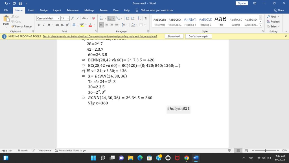This screenshot has width=289, height=163.
Task: Open the Select dropdown in Editing
Action: pos(273,26)
